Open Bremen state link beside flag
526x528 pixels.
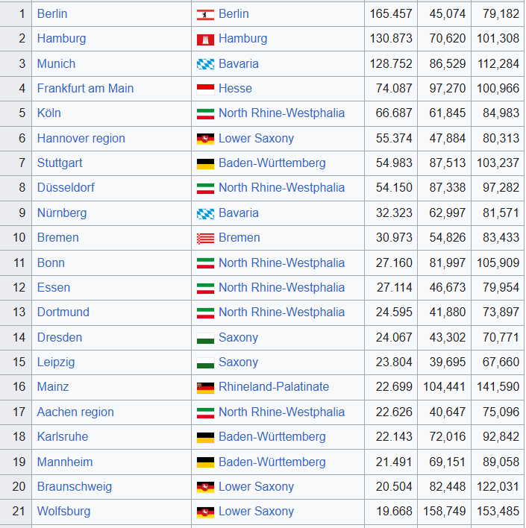[239, 238]
